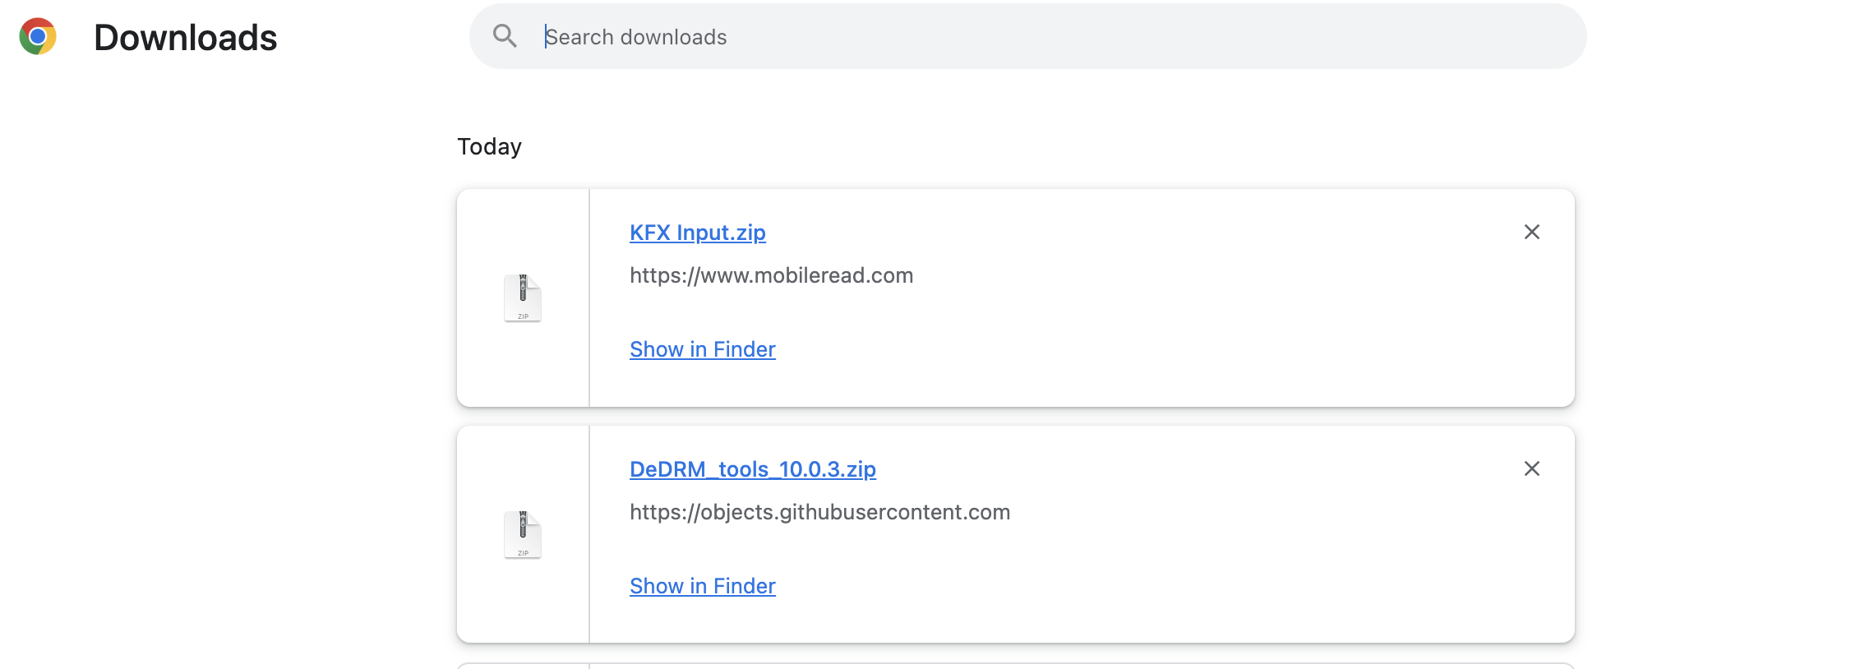Click the DeDRM tools zip file icon
Viewport: 1851px width, 669px height.
pos(523,534)
